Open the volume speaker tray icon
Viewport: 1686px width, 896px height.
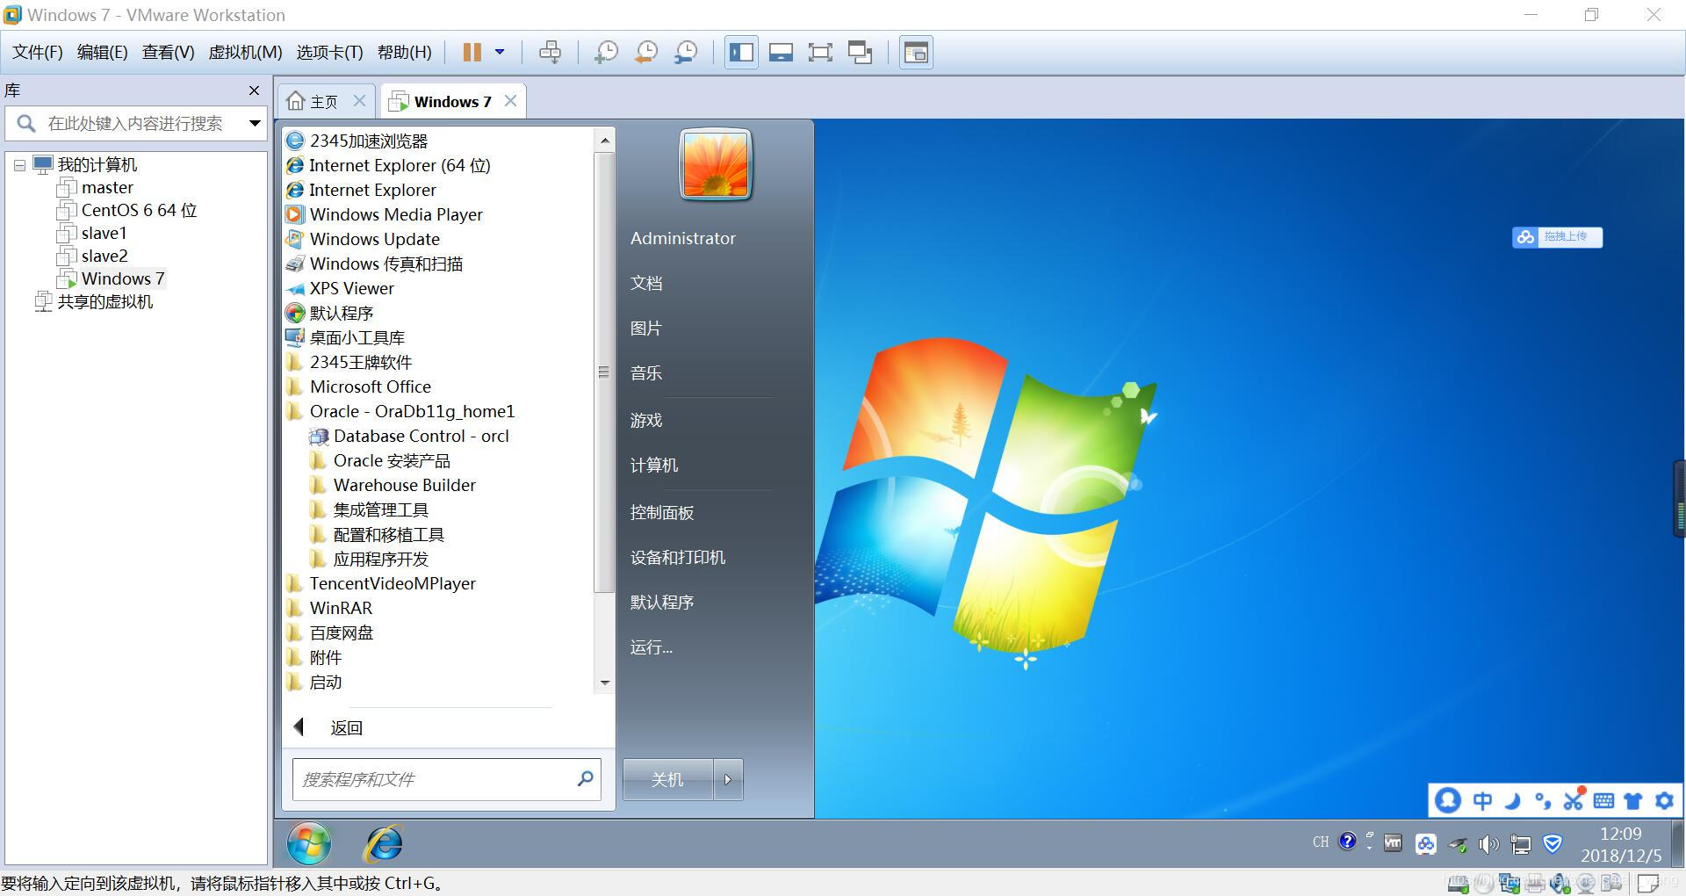click(1488, 844)
